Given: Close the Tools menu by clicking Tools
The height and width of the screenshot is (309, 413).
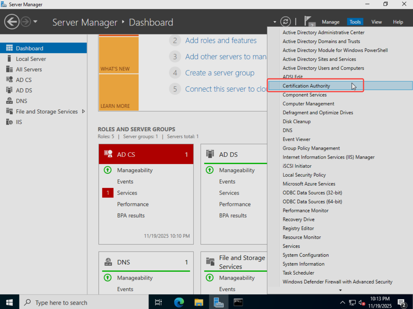Looking at the screenshot, I should 355,22.
